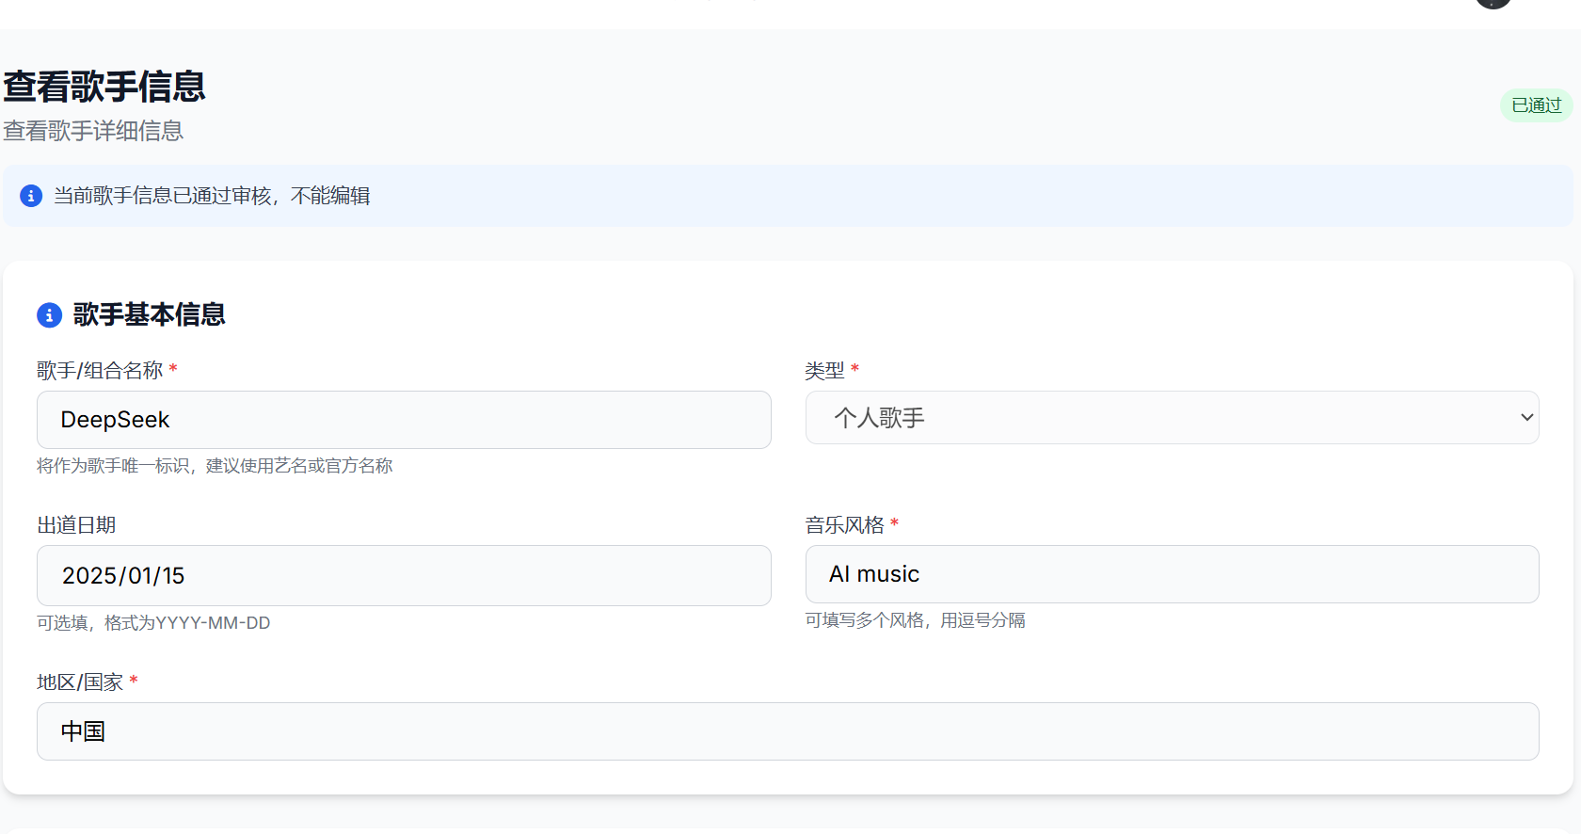Click the 出道日期 date field showing 2025/01/15
The width and height of the screenshot is (1581, 834).
[404, 576]
